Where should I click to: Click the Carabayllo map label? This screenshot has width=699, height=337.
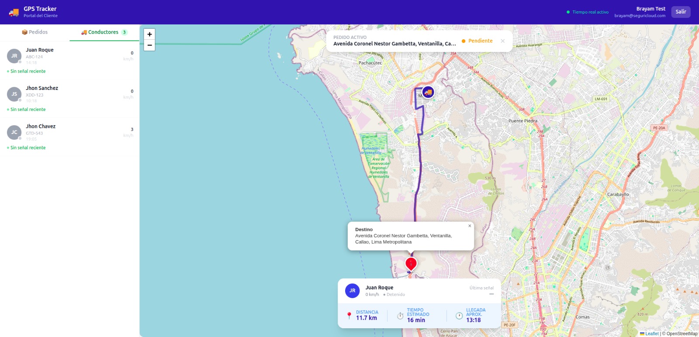(618, 194)
